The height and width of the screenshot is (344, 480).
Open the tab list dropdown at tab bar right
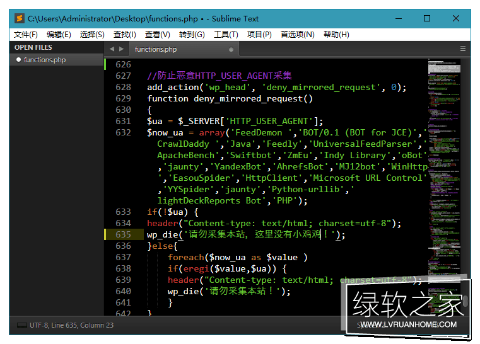tap(462, 49)
